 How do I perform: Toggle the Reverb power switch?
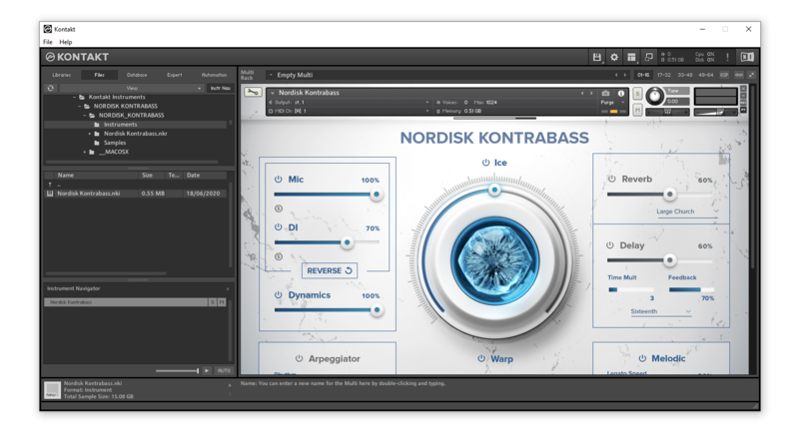611,179
